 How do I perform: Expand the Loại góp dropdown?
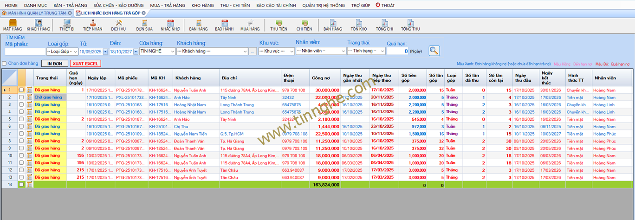[x=62, y=51]
